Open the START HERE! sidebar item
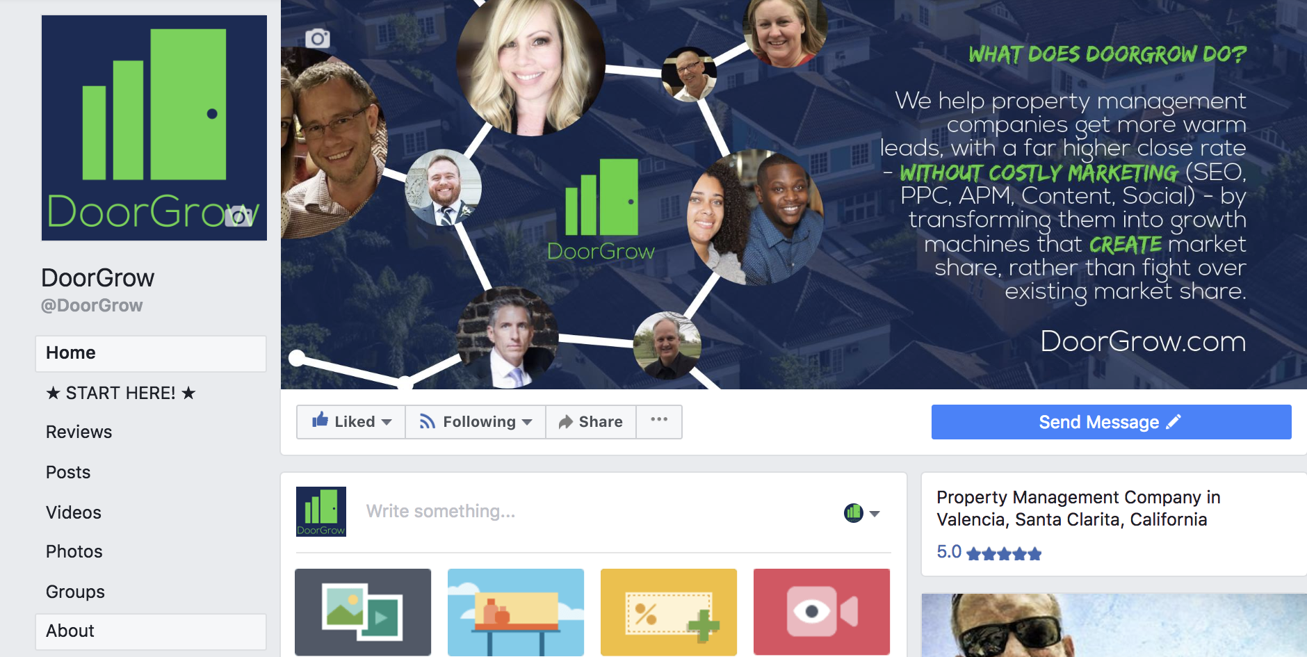Screen dimensions: 1307x657 click(121, 393)
